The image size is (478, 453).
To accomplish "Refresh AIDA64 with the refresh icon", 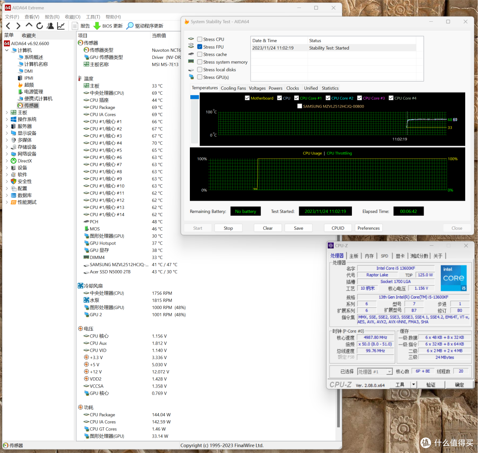I will point(40,26).
